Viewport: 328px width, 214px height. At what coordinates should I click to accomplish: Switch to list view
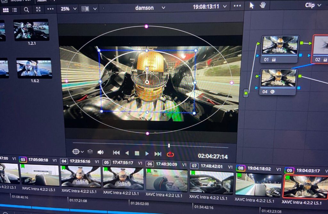(15, 10)
